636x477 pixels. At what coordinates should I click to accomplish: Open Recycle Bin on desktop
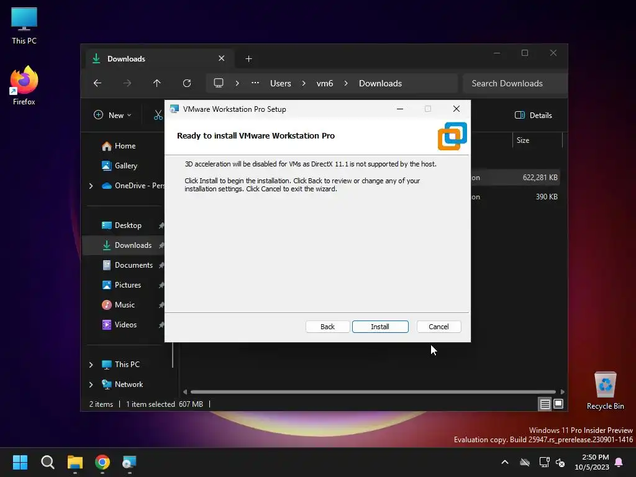pos(605,391)
